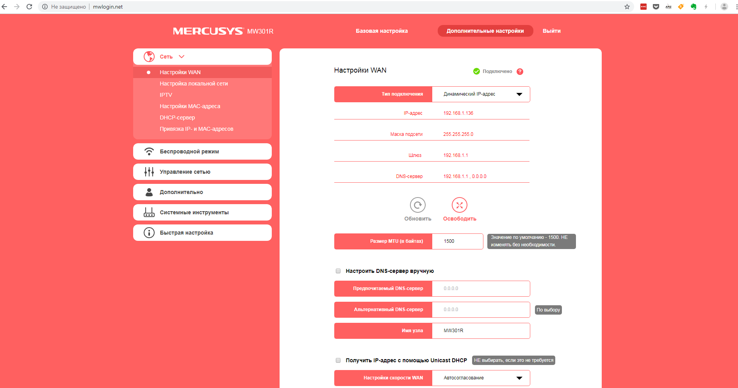
Task: Click the Обновить text label
Action: coord(418,219)
